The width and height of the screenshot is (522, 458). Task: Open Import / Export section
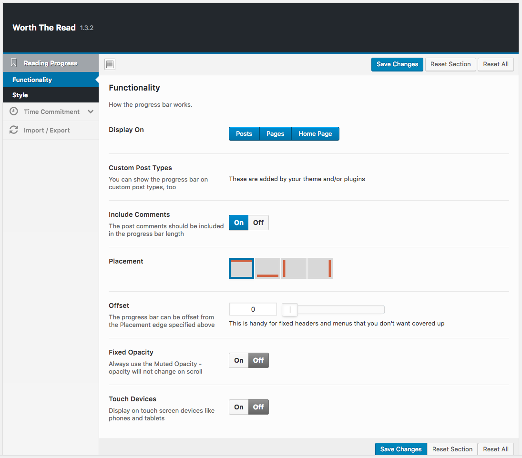point(51,130)
